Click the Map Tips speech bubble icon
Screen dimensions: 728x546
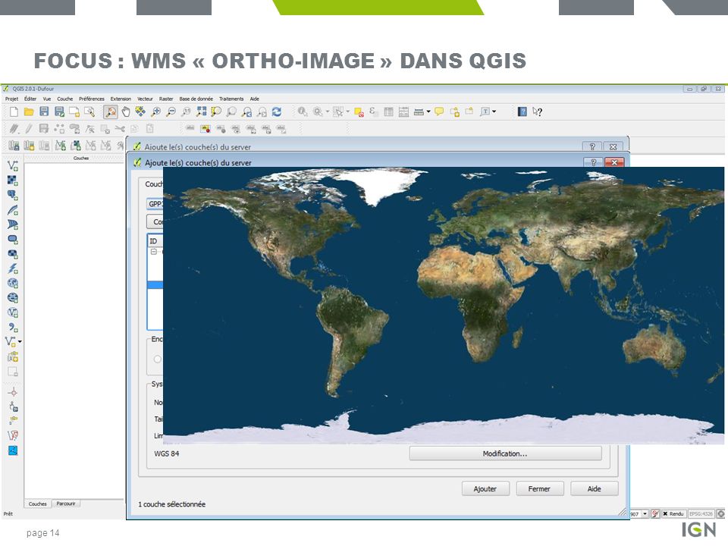pos(439,112)
